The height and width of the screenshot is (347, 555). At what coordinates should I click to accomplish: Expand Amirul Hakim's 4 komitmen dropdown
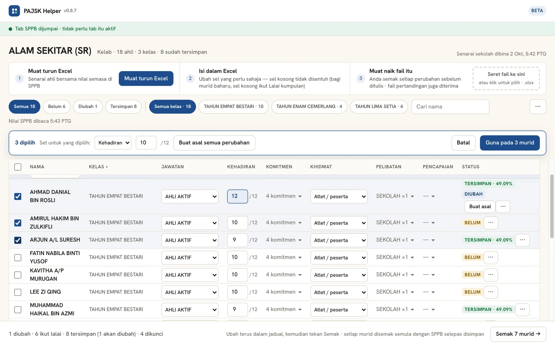click(284, 223)
